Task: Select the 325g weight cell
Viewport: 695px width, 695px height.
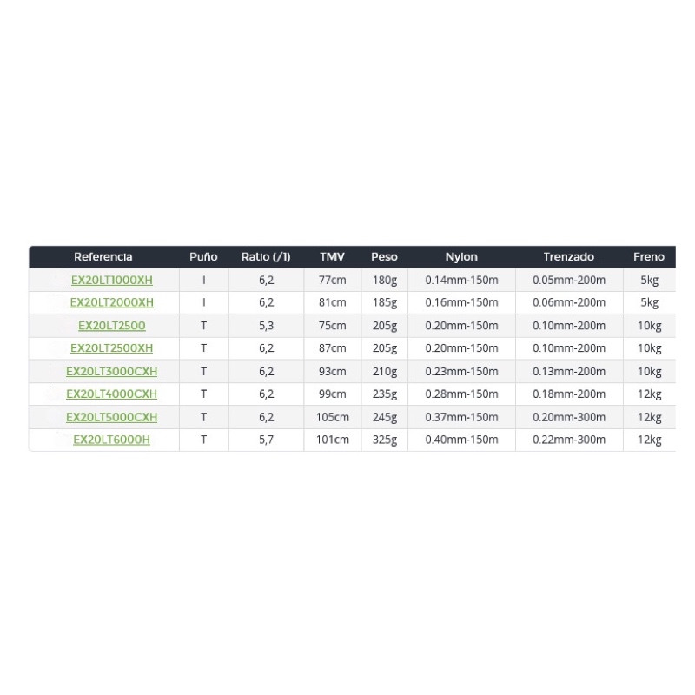Action: (385, 440)
